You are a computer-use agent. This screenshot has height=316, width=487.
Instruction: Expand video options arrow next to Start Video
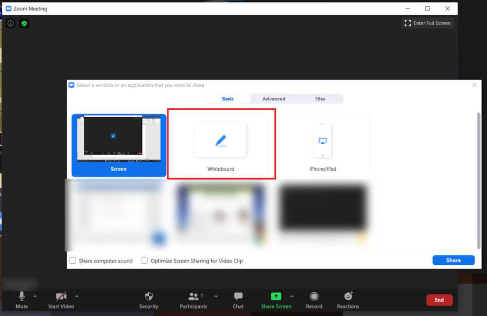pos(77,297)
